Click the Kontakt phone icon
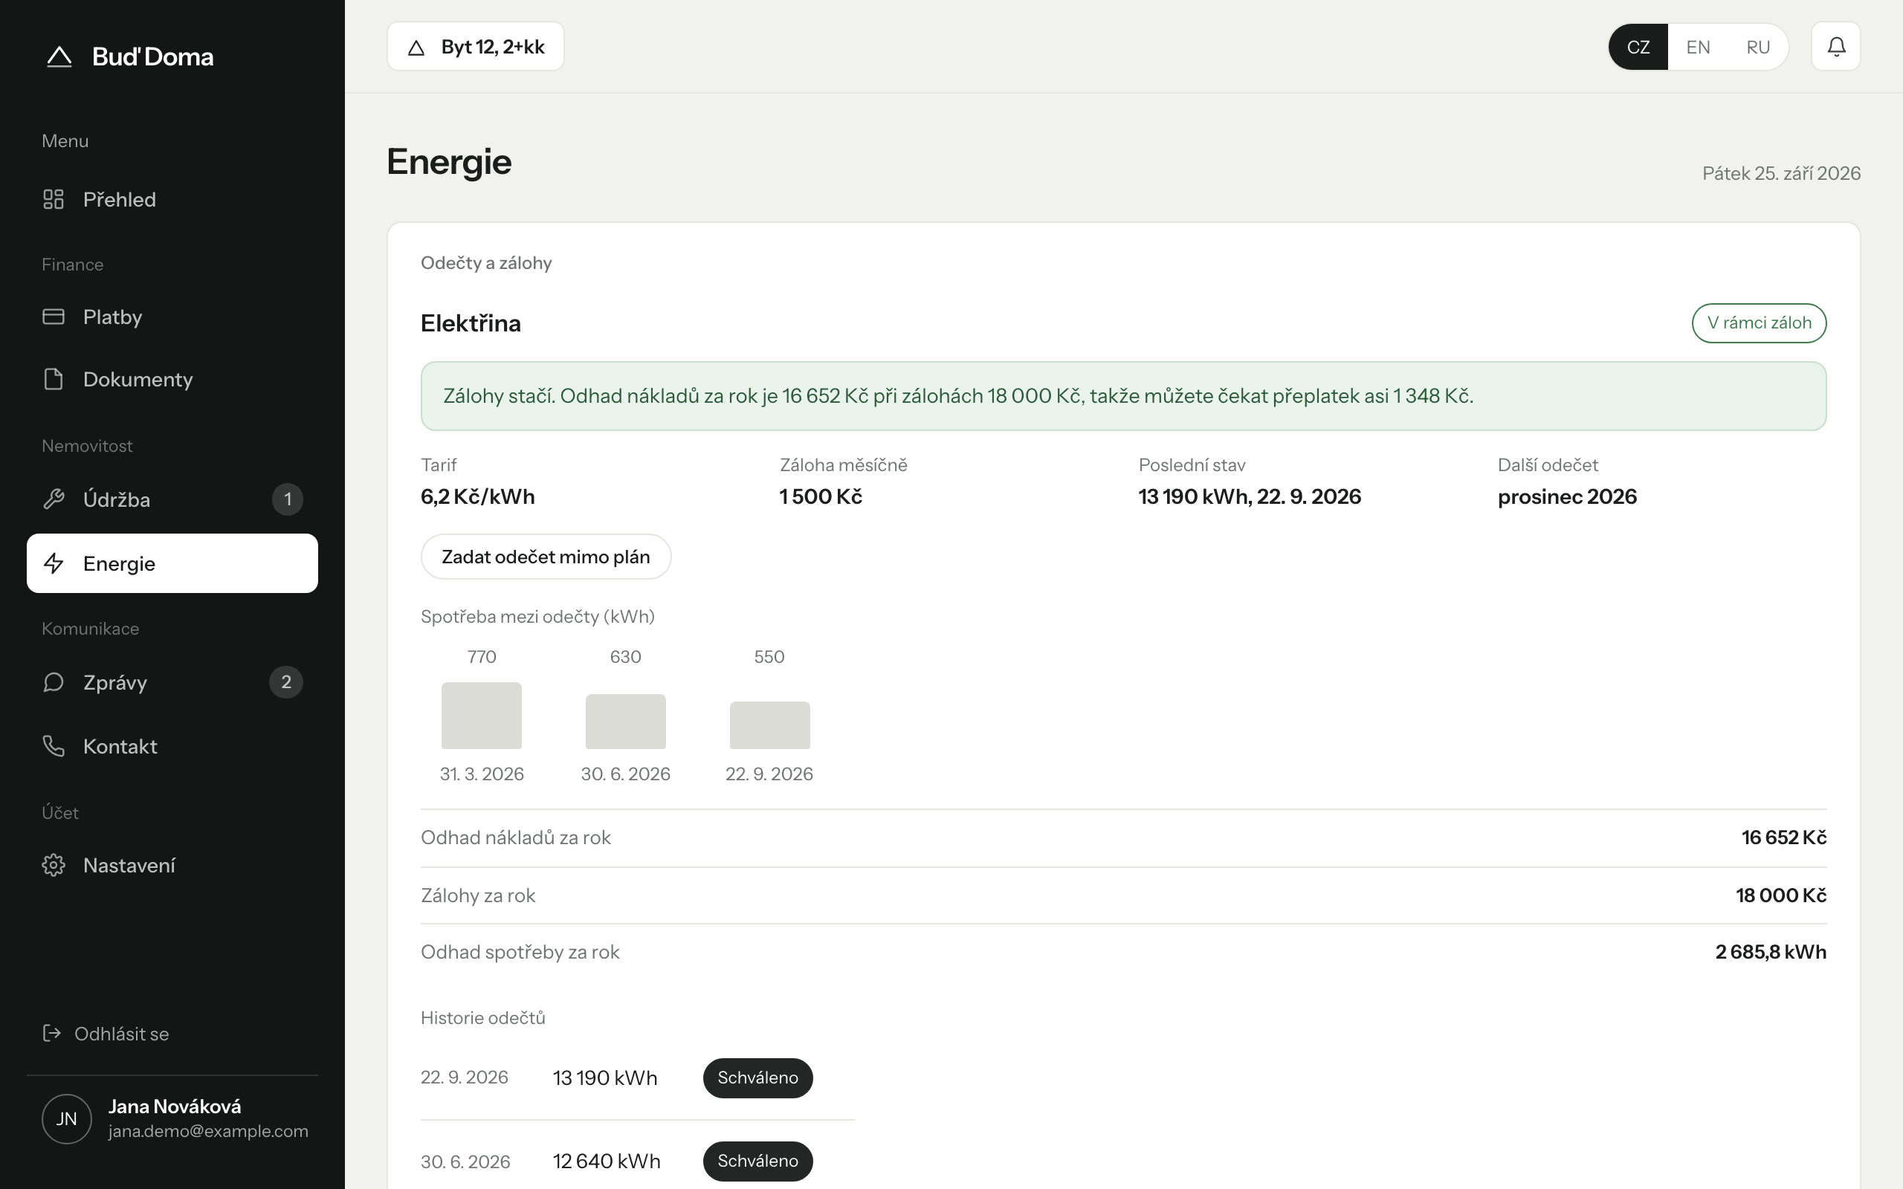The height and width of the screenshot is (1189, 1903). (x=54, y=746)
